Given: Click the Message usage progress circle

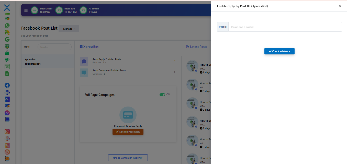Looking at the screenshot, I should tap(59, 10).
